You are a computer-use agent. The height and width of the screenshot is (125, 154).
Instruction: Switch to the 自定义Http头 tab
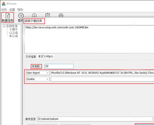coord(46,56)
